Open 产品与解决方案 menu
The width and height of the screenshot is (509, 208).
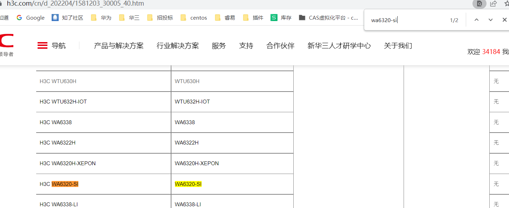coord(119,46)
